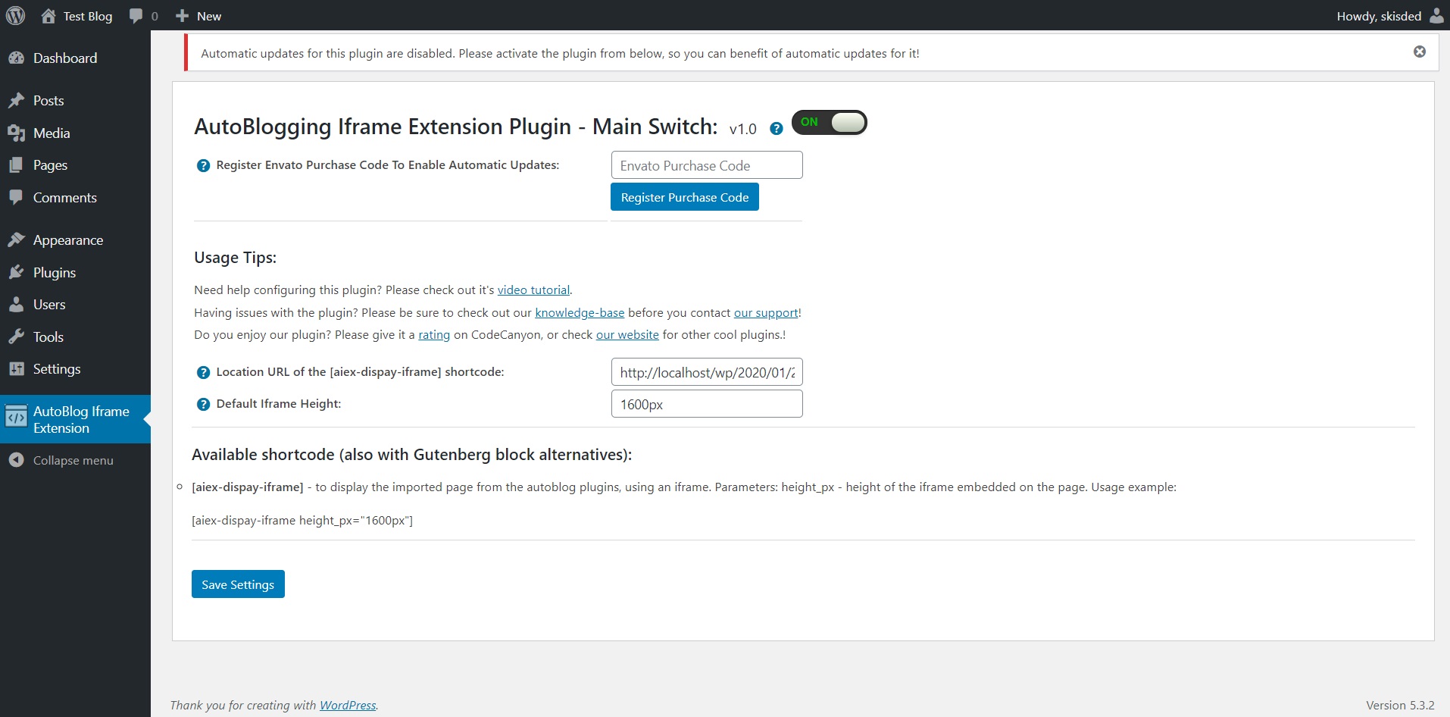Click the Tools wrench icon
The image size is (1450, 717).
[x=16, y=337]
